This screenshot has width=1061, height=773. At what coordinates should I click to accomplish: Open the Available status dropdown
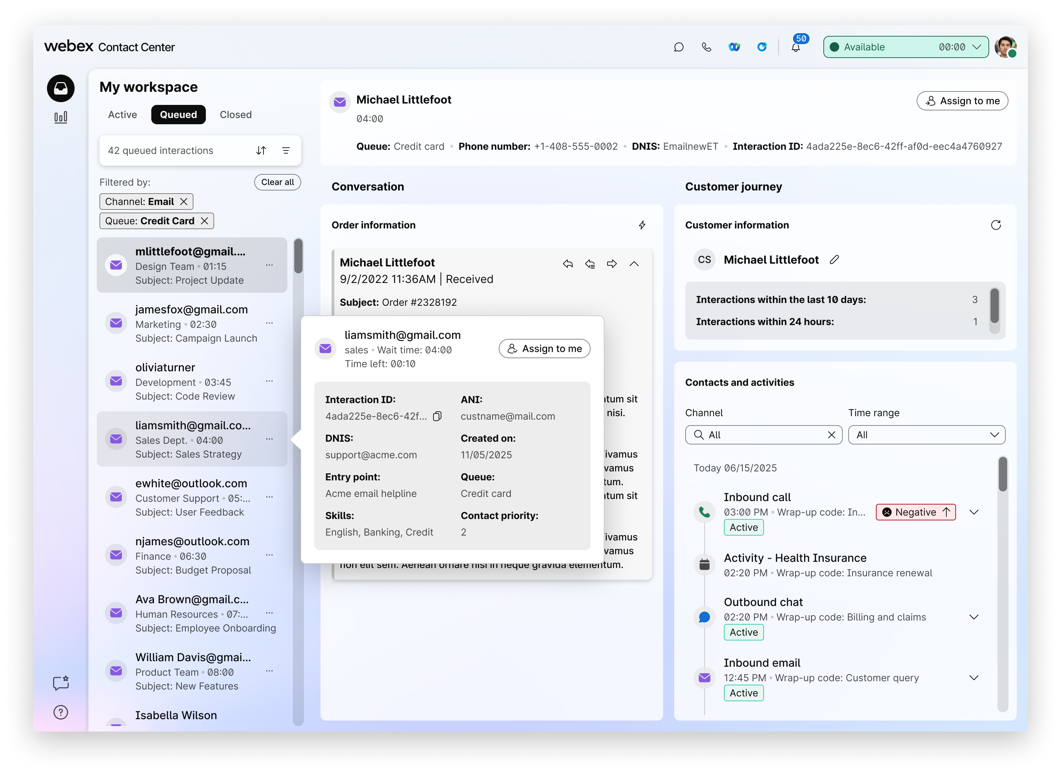(x=906, y=47)
